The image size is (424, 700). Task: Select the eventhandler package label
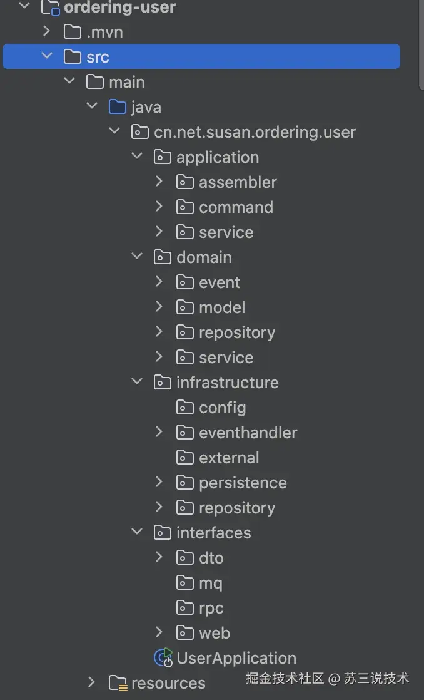coord(248,433)
